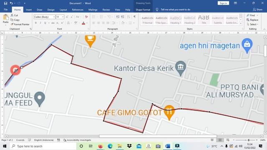Open the Paste options dropdown arrow
The height and width of the screenshot is (150, 267).
pos(5,25)
